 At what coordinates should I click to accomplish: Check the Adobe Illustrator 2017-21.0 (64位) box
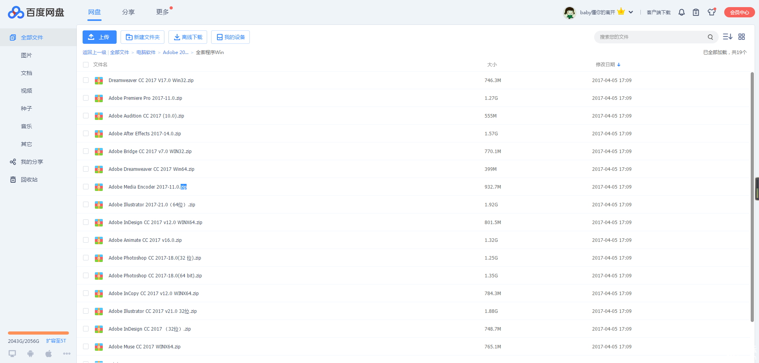coord(86,204)
